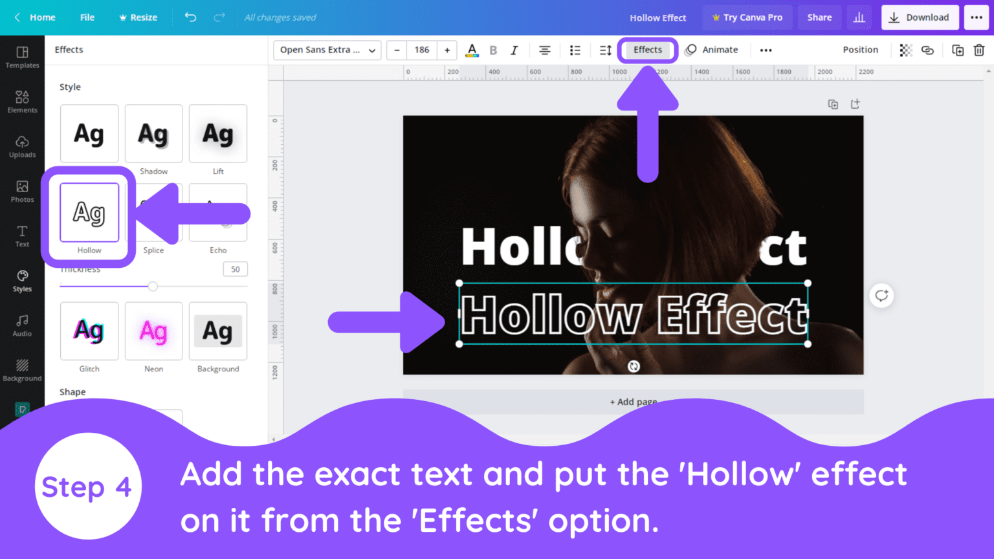
Task: Toggle bold formatting on the text
Action: point(493,50)
